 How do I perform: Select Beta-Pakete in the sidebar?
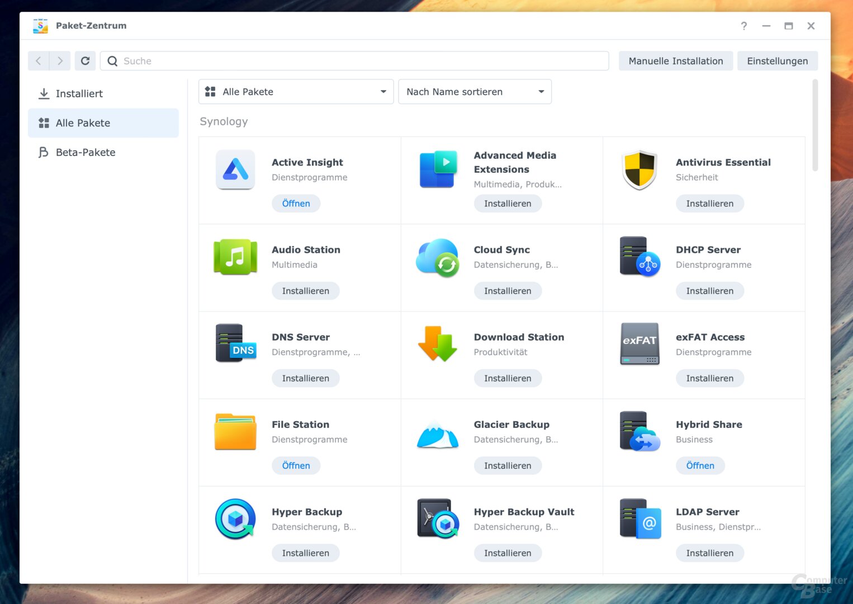[x=103, y=152]
